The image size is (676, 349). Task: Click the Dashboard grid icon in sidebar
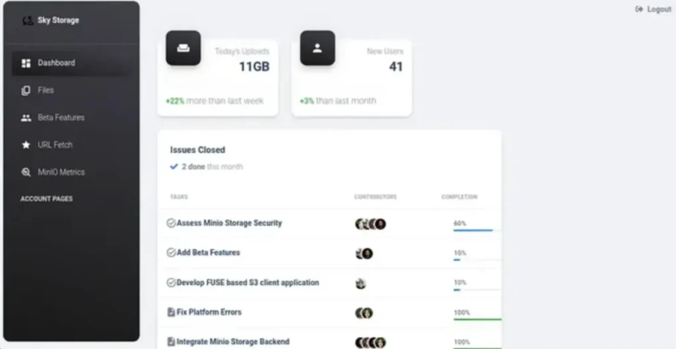pyautogui.click(x=26, y=63)
